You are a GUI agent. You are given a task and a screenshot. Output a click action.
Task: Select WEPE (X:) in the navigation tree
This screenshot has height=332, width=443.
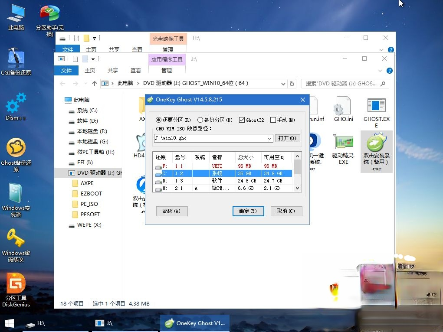tap(89, 225)
